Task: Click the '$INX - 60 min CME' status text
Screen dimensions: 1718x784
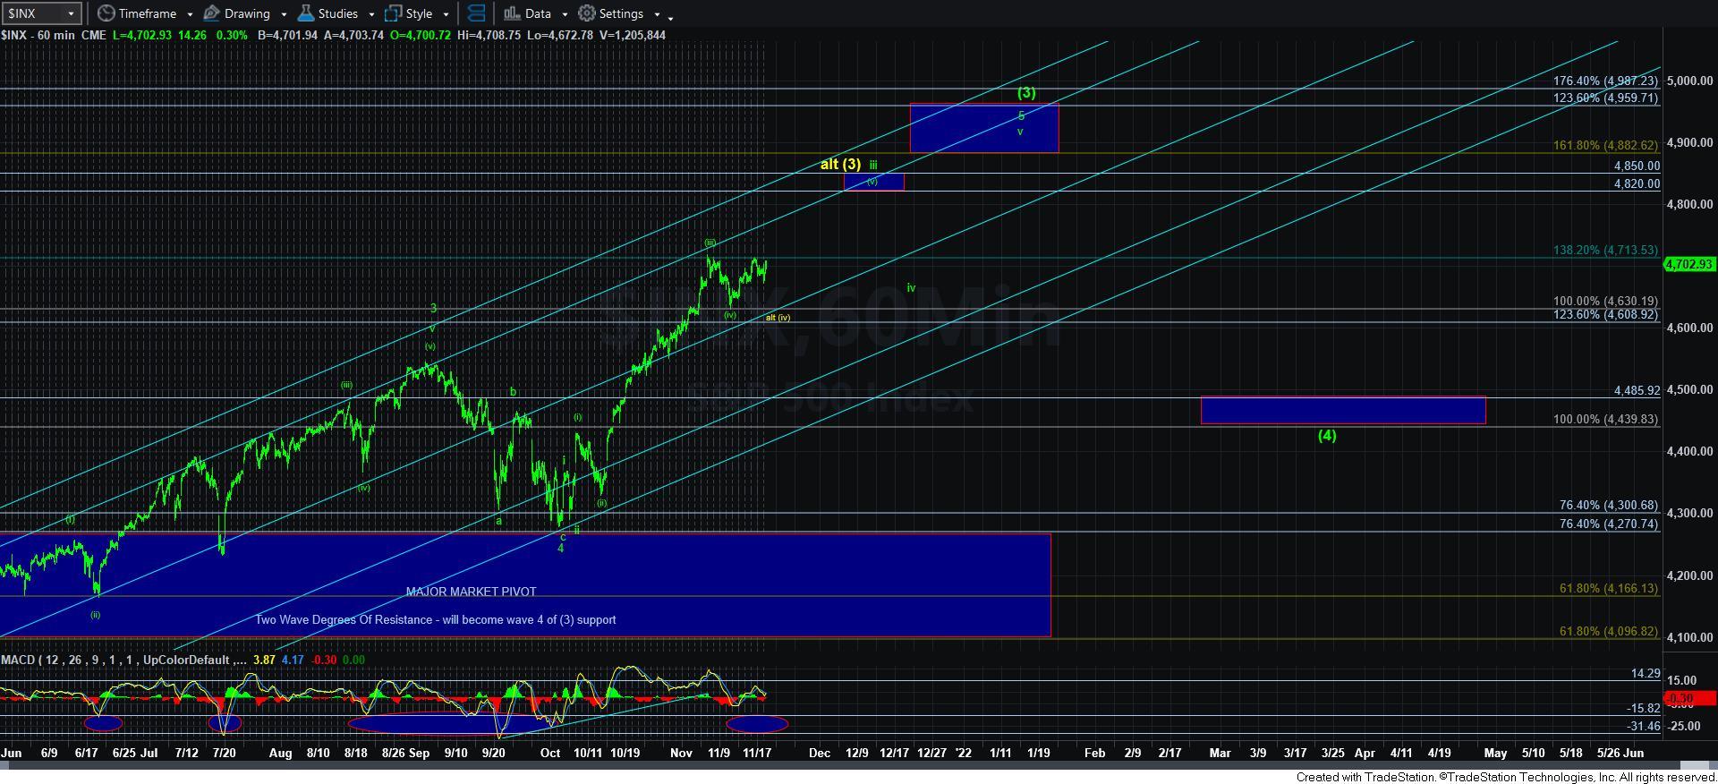Action: [53, 35]
